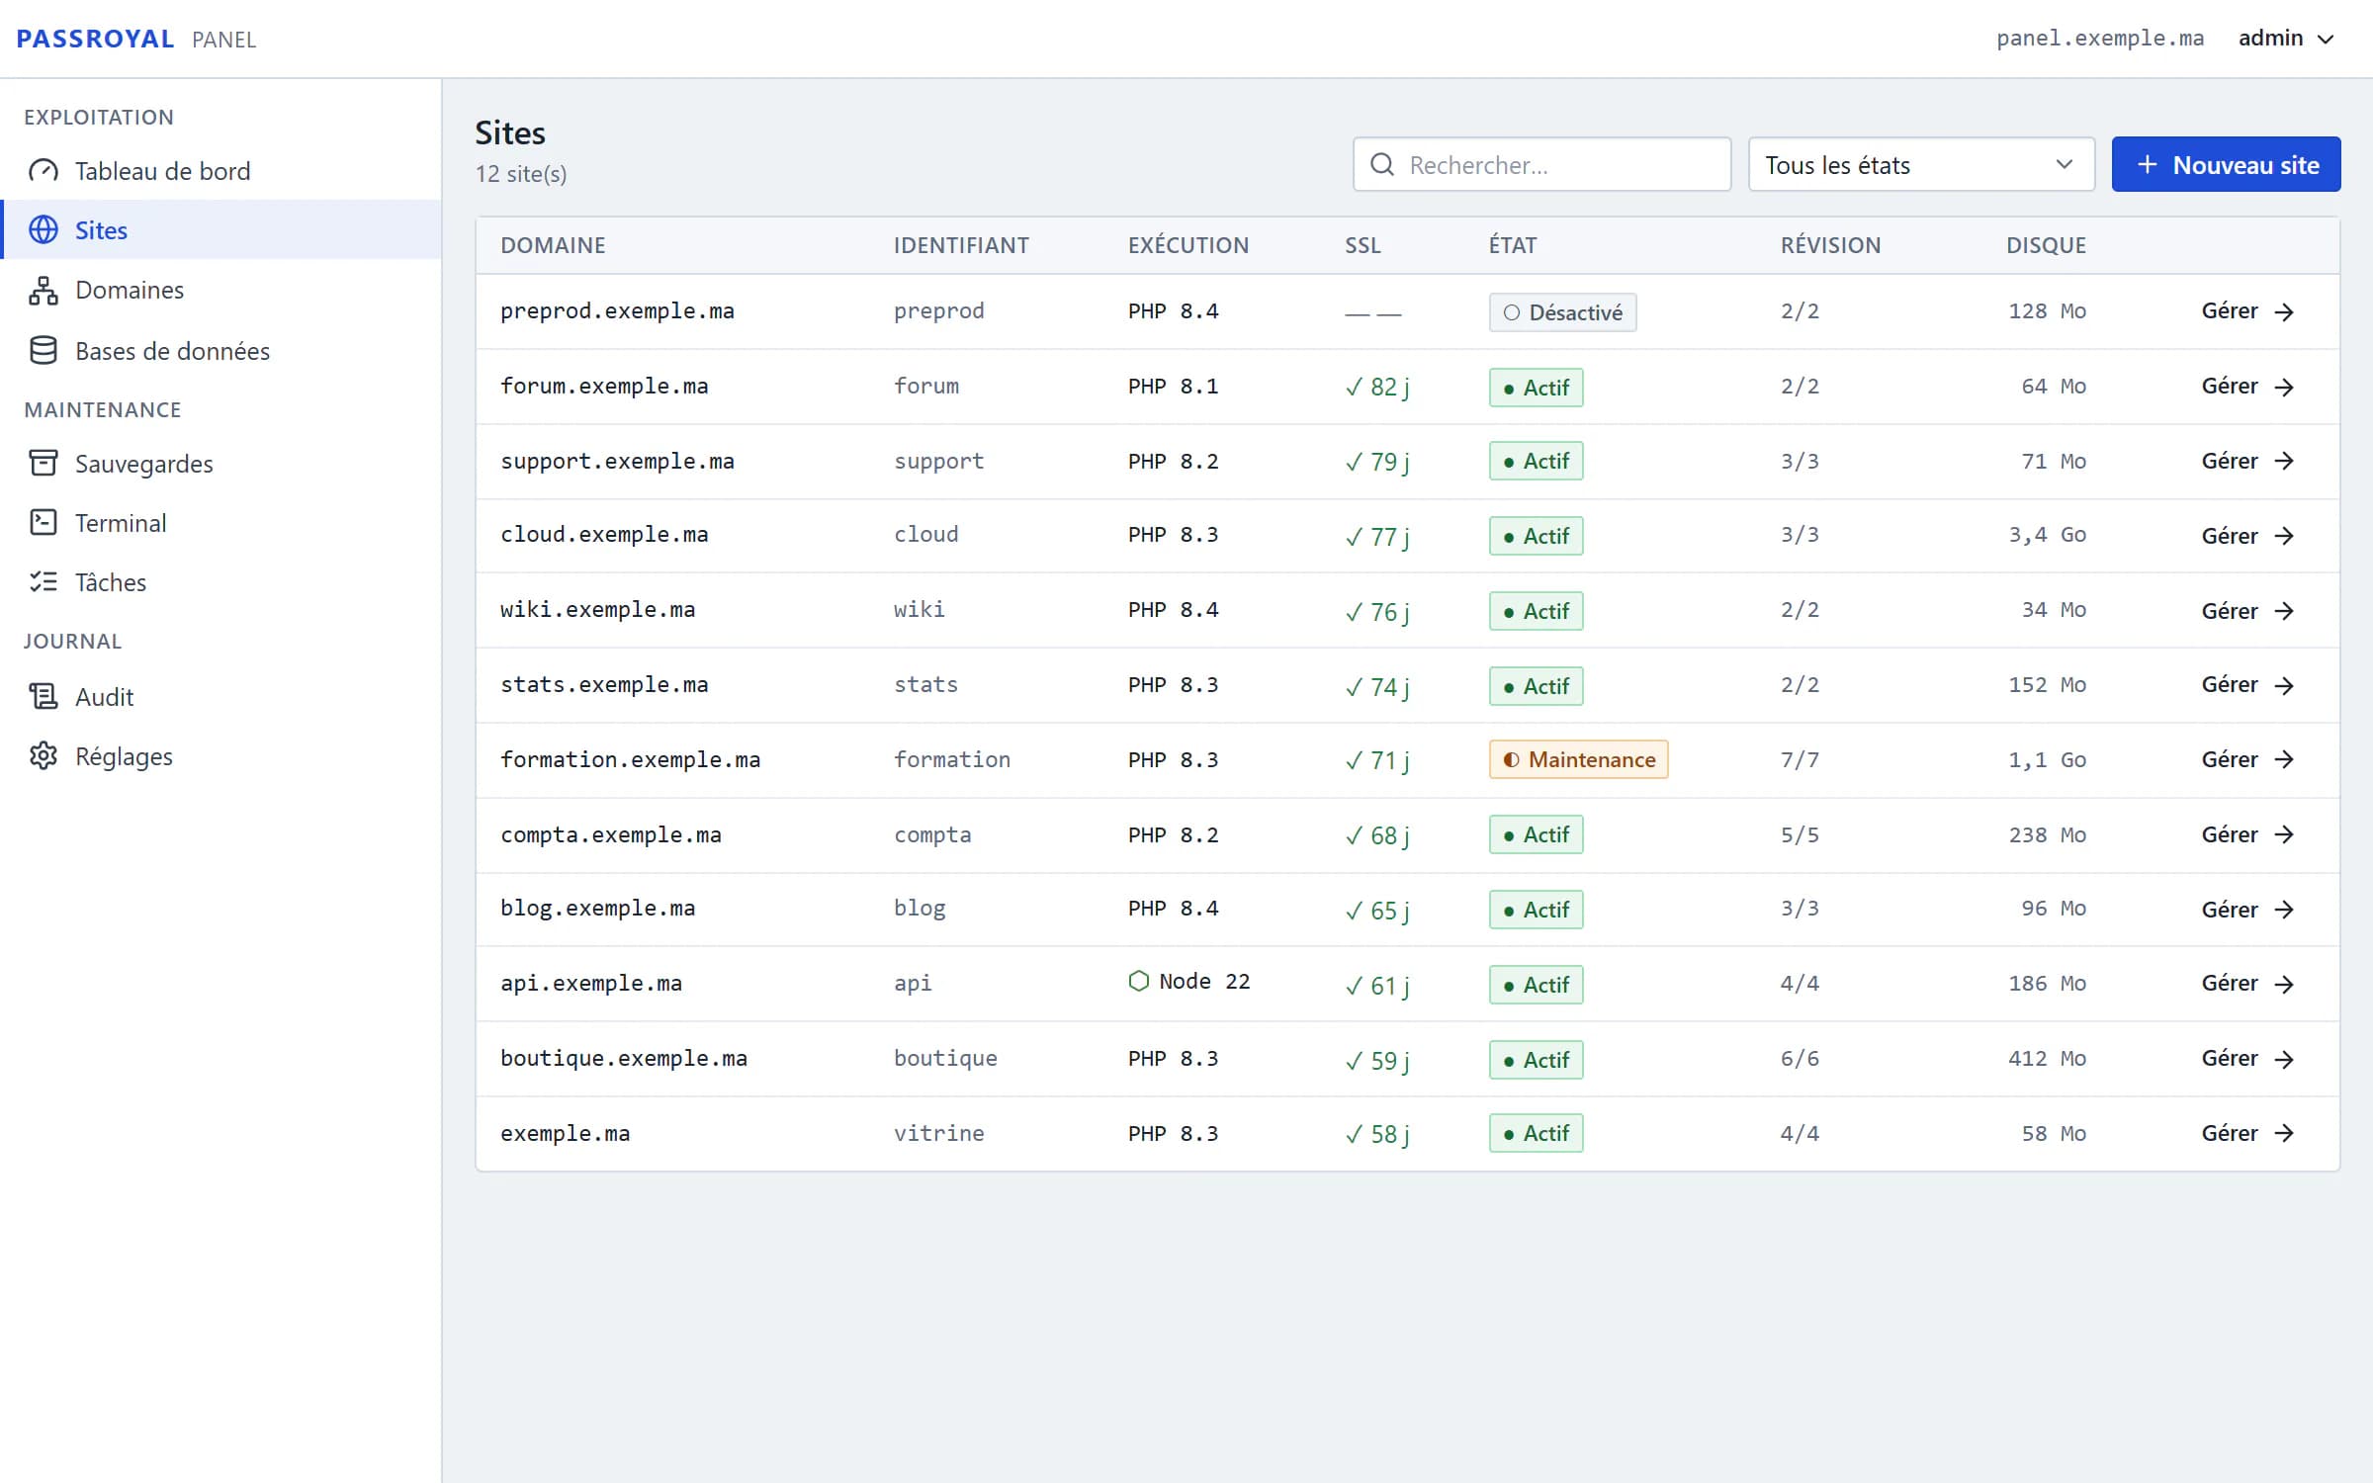Navigate to Sauvegardes
Viewport: 2373px width, 1483px height.
pyautogui.click(x=221, y=464)
